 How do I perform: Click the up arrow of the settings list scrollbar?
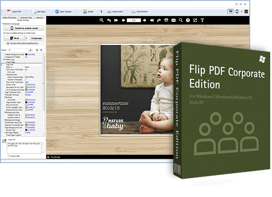[x=44, y=55]
